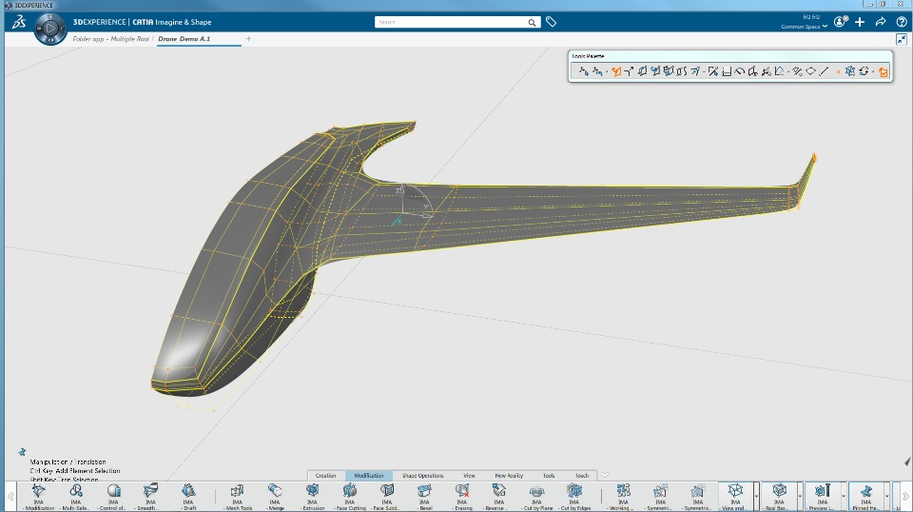Open dropdown arrow next to IMA View
The height and width of the screenshot is (512, 913).
756,497
